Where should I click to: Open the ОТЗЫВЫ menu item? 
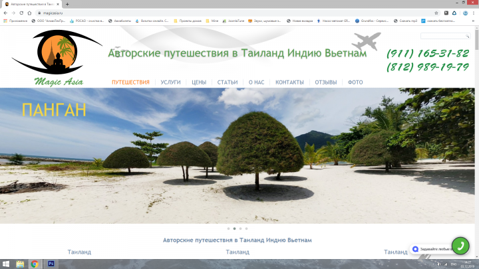(x=325, y=82)
